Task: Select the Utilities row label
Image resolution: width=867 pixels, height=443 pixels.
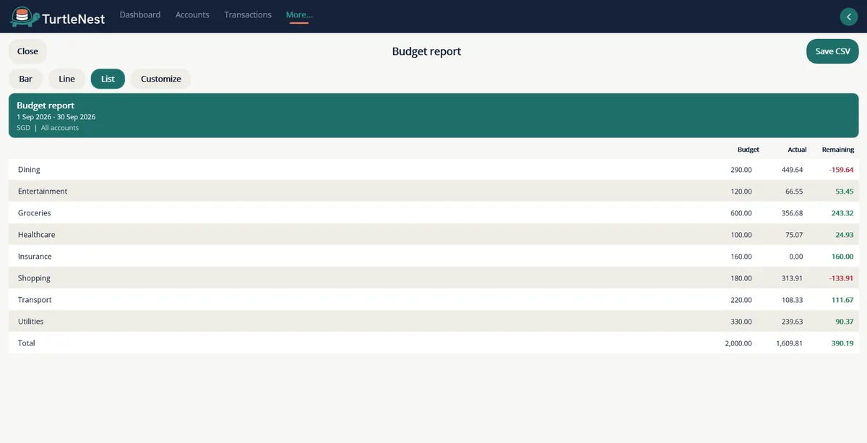Action: click(31, 322)
